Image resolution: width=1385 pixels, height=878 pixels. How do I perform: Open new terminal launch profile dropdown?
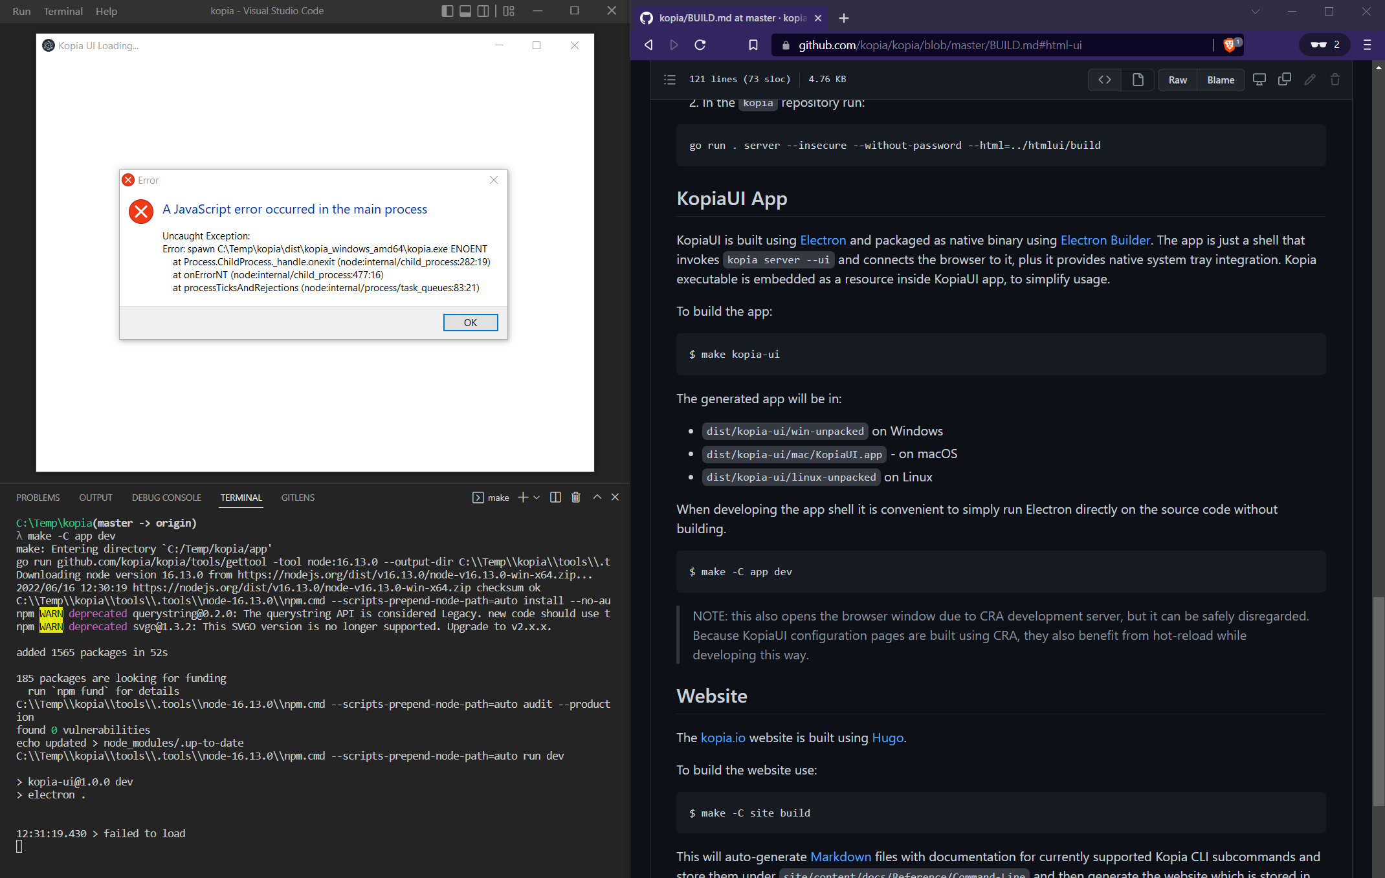click(x=537, y=497)
